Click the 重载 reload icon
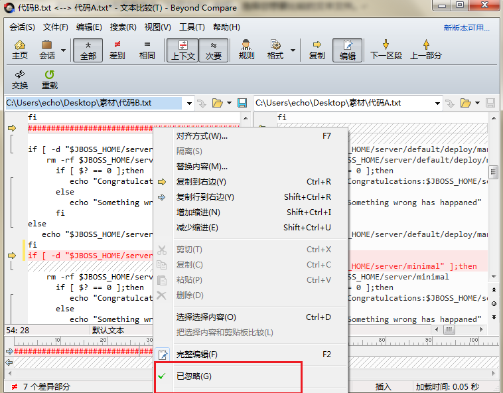 click(x=50, y=80)
